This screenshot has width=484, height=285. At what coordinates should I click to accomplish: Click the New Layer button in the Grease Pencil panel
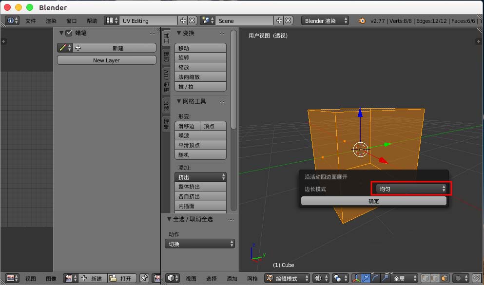coord(106,59)
